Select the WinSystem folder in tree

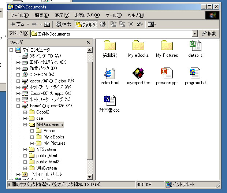[x=46, y=168]
